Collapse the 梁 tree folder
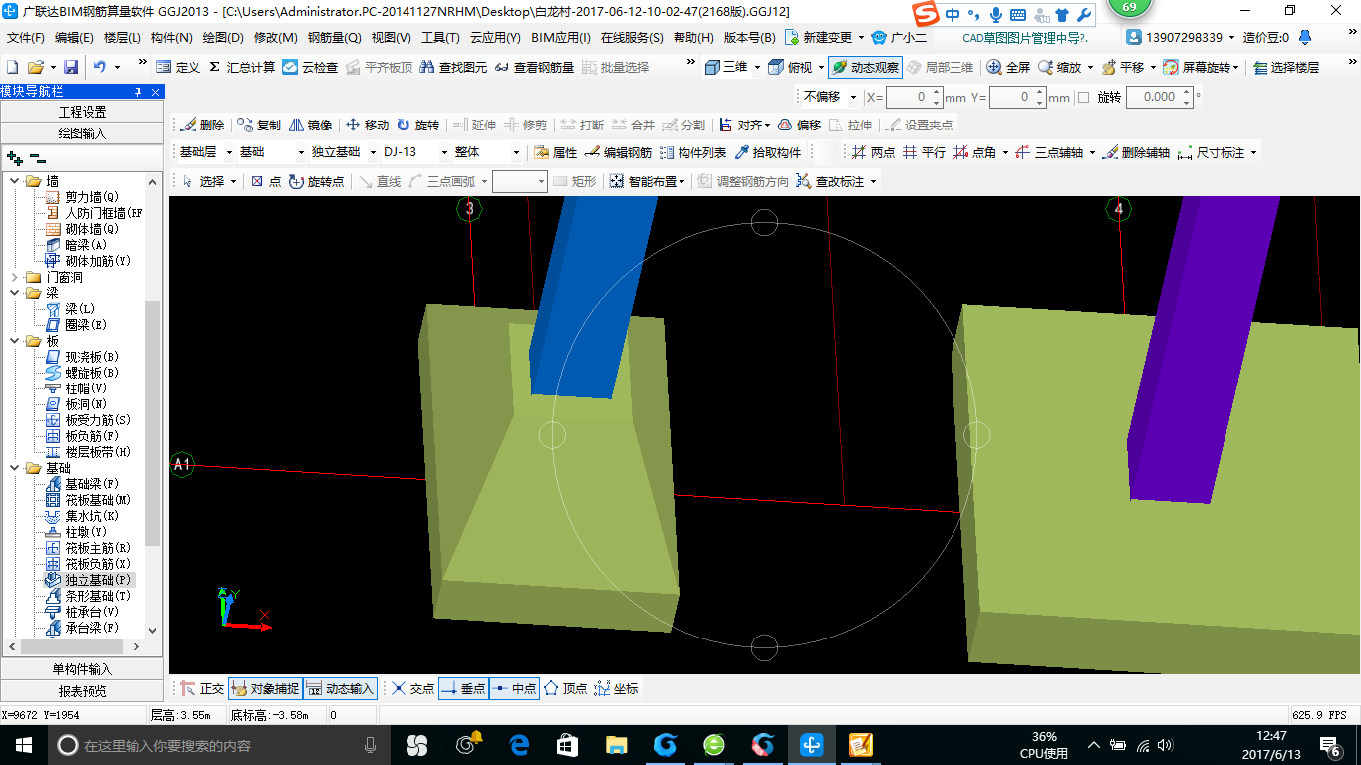Screen dimensions: 1361x765 coord(15,293)
